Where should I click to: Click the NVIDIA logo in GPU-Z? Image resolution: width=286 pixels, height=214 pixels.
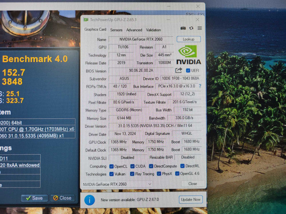189,55
